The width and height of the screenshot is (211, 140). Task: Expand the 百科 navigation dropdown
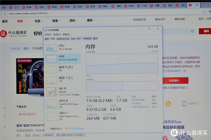[74, 21]
